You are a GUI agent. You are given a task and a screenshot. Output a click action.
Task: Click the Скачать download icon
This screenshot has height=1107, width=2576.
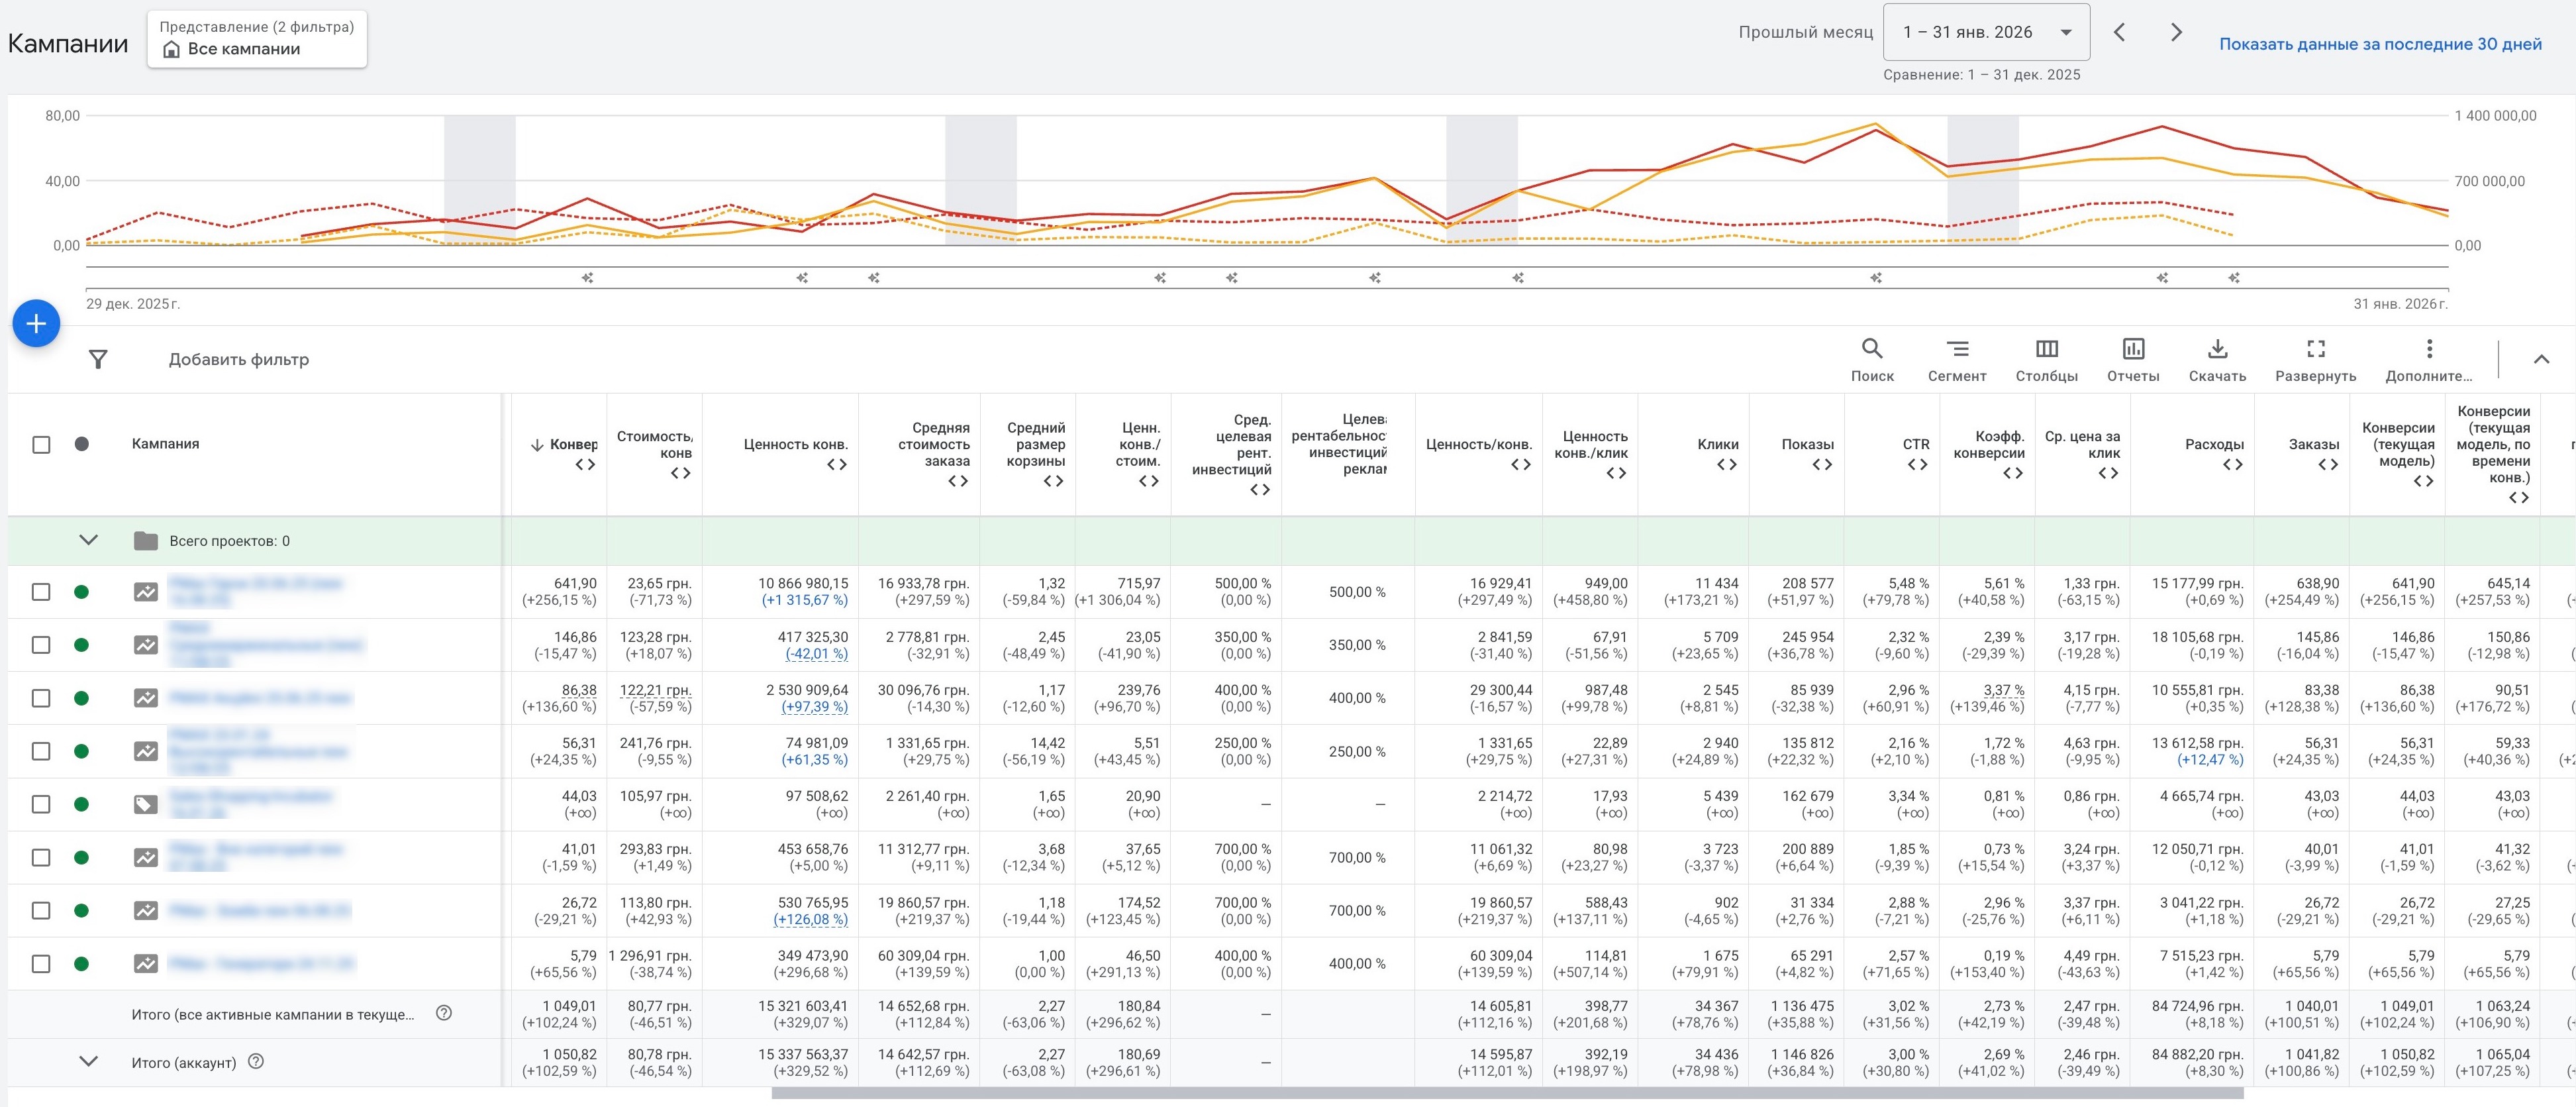(x=2216, y=359)
